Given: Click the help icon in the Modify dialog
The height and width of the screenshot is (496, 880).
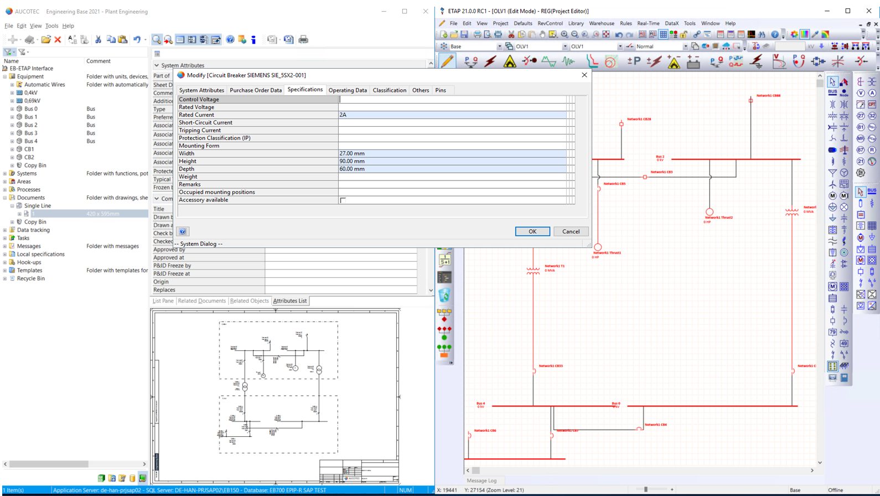Looking at the screenshot, I should [183, 231].
